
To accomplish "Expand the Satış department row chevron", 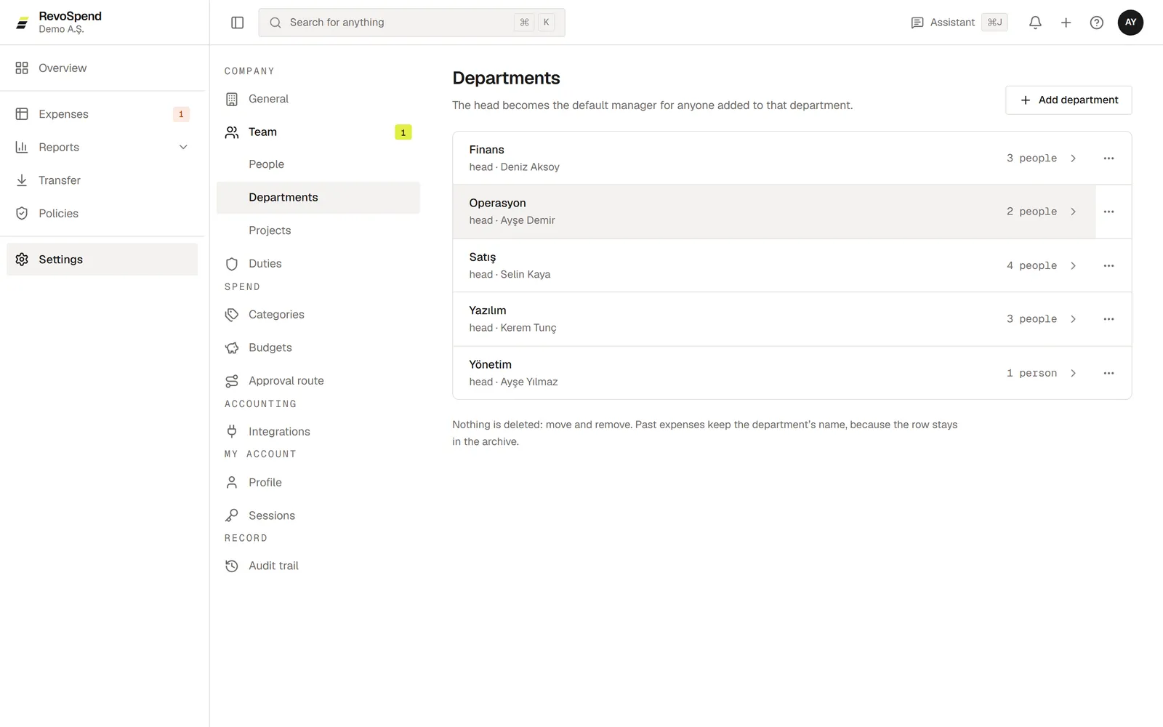I will 1073,265.
